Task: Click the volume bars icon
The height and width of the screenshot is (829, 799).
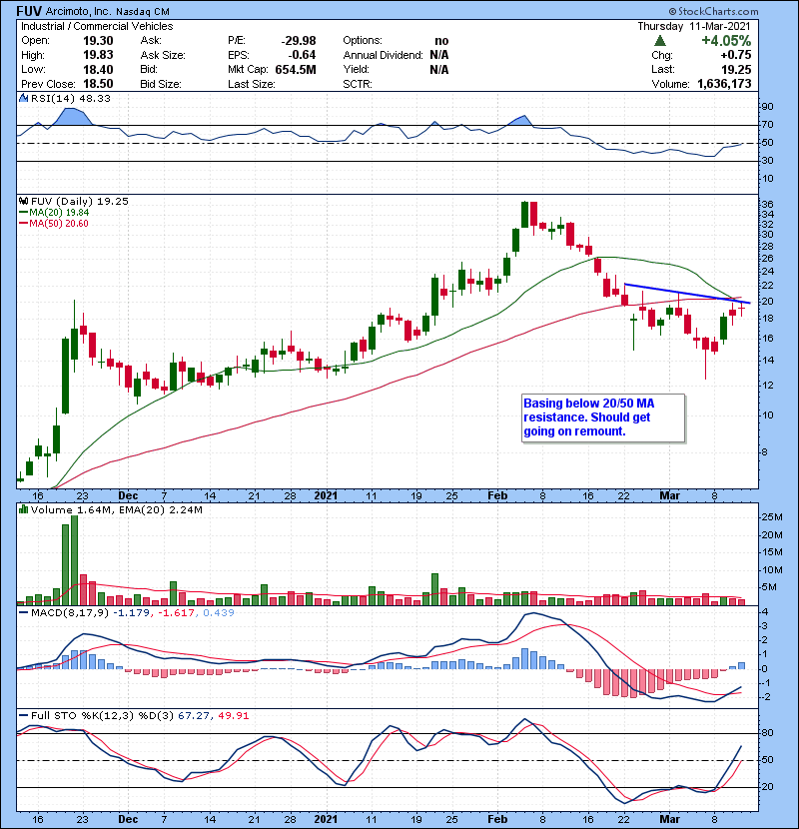Action: (x=23, y=509)
